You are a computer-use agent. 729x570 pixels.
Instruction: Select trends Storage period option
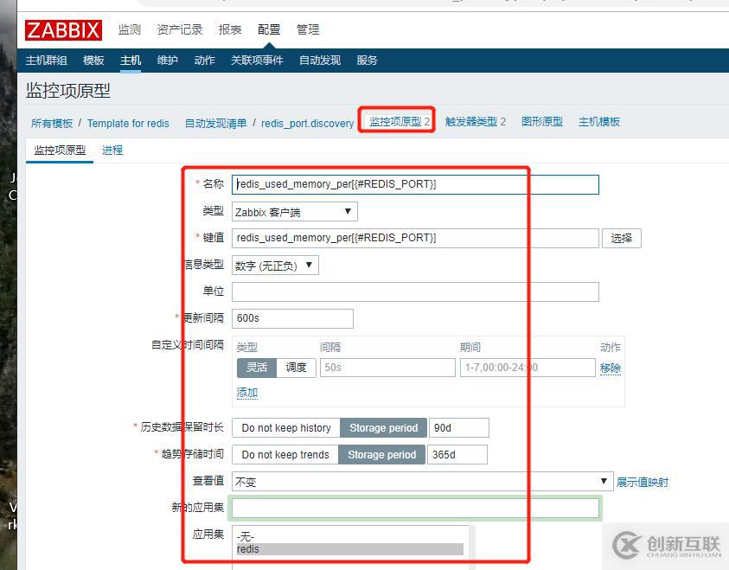[381, 455]
